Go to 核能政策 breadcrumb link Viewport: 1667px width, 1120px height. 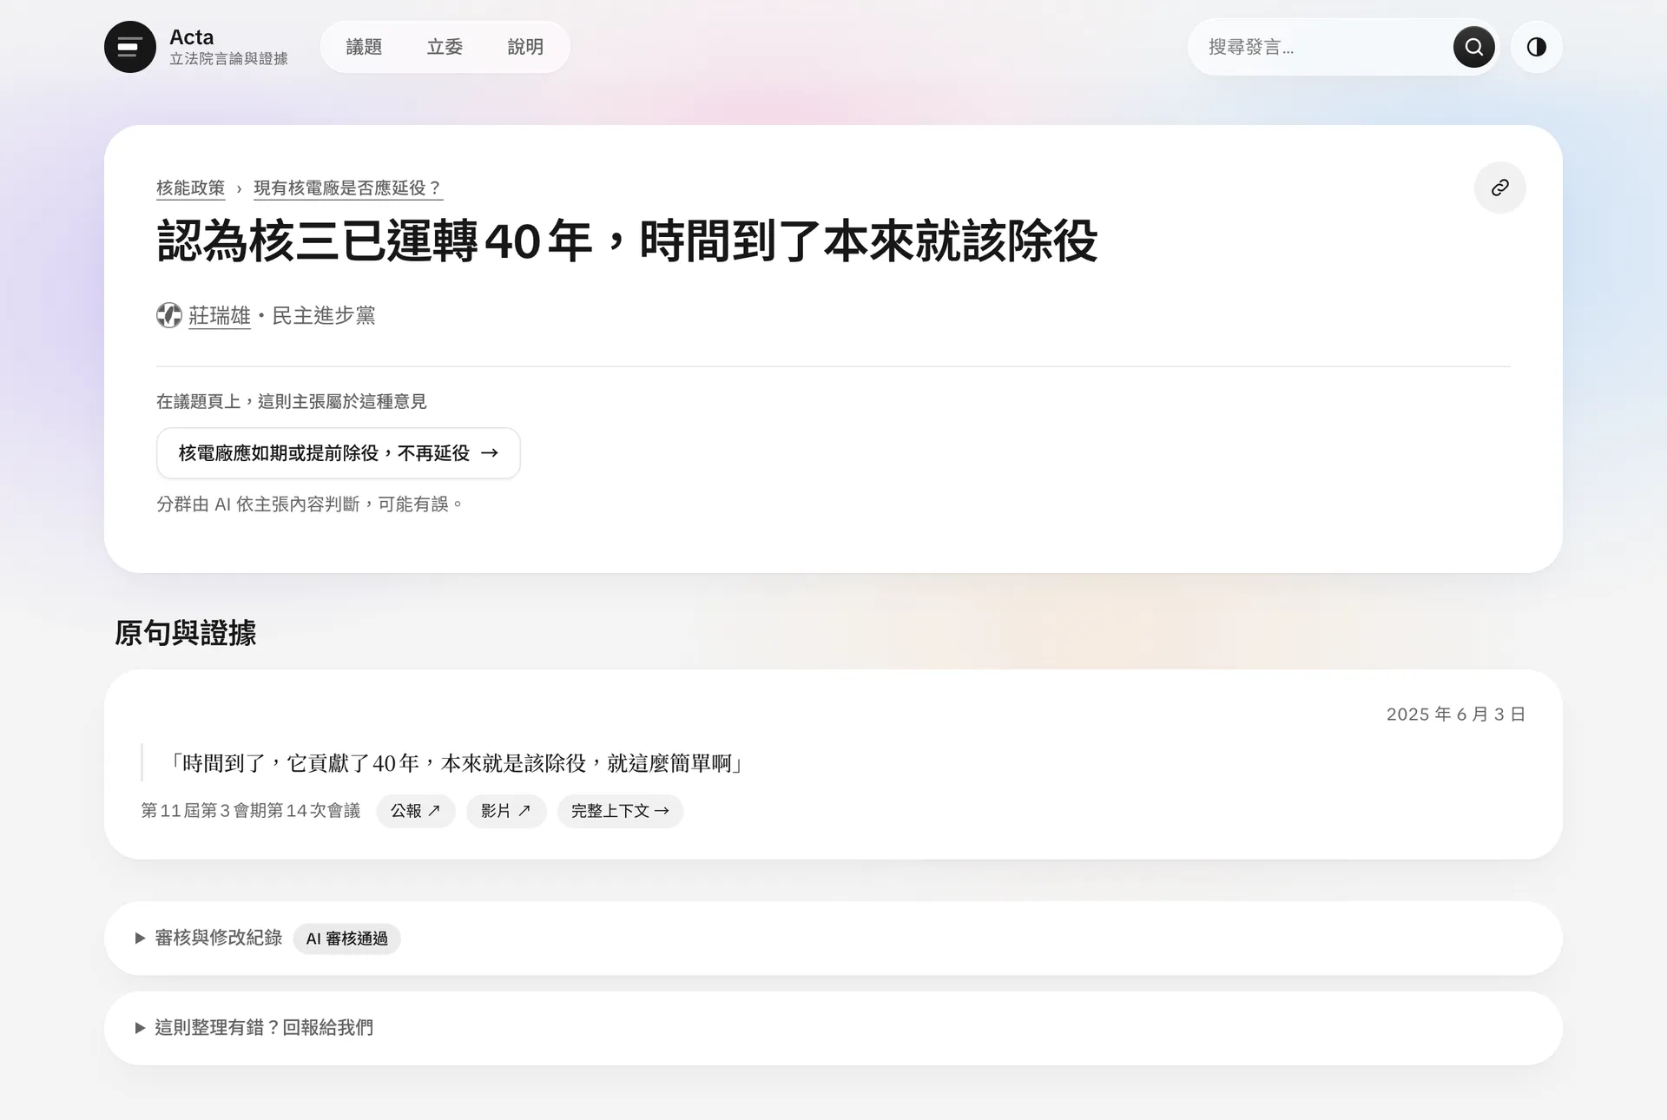tap(190, 188)
